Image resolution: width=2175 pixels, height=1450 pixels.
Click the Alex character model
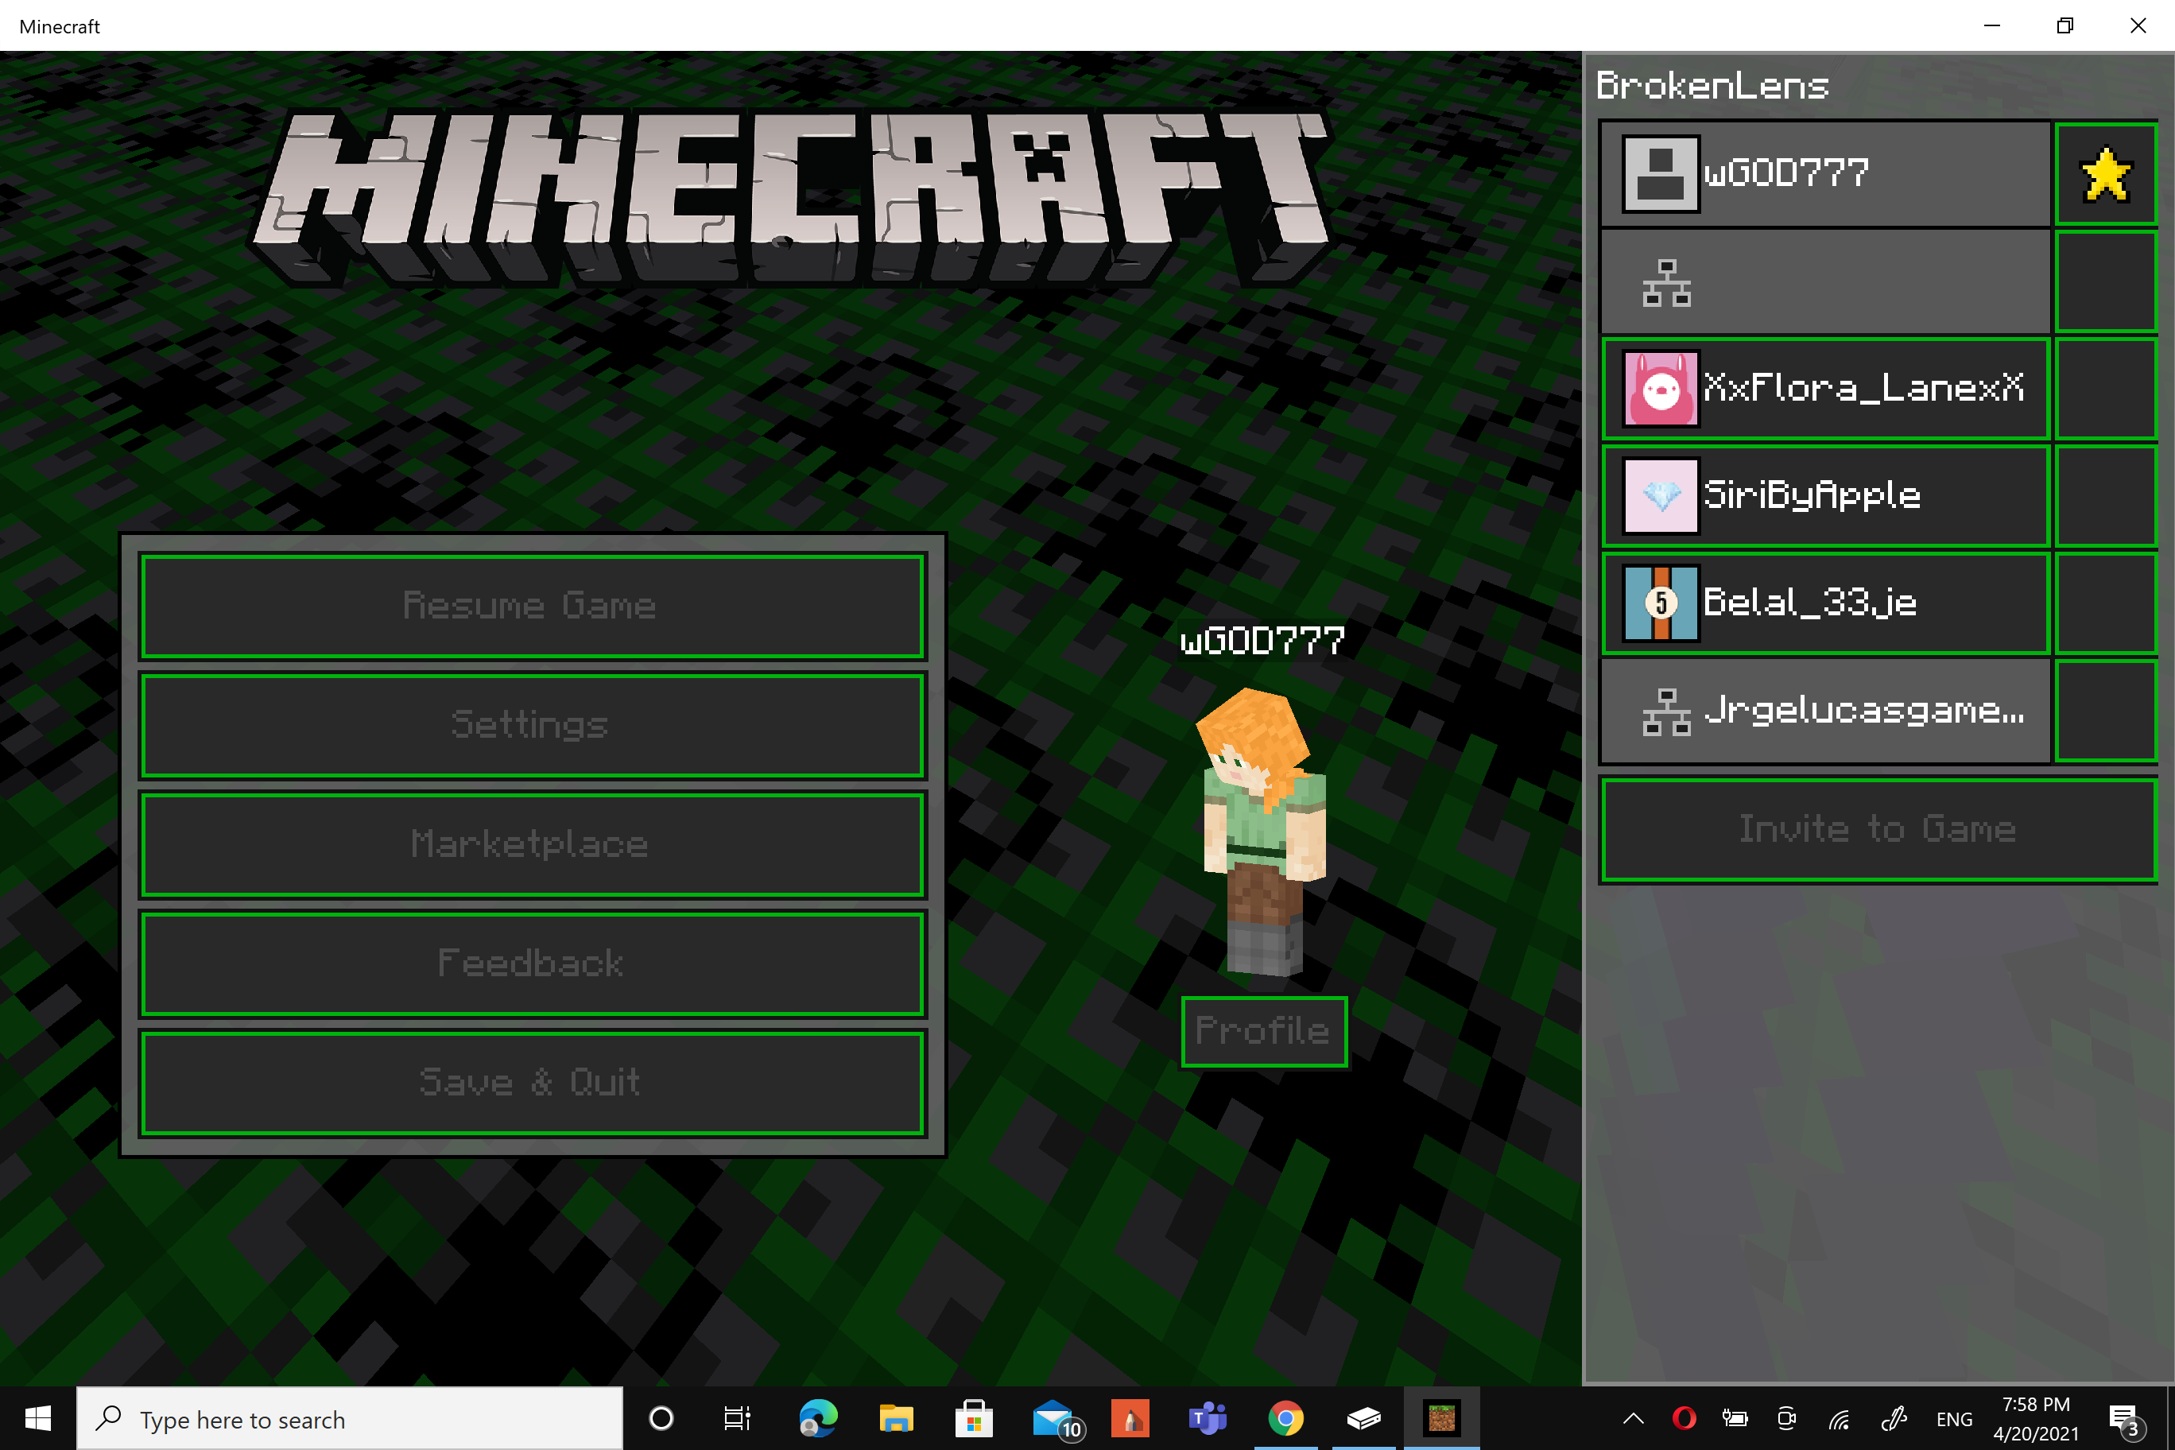(1262, 832)
